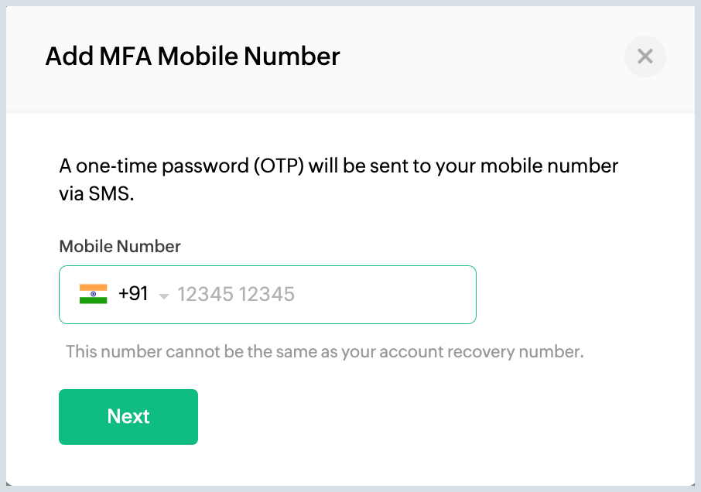Click the "12345 12345" placeholder text
Screen dimensions: 701x492
pos(236,294)
